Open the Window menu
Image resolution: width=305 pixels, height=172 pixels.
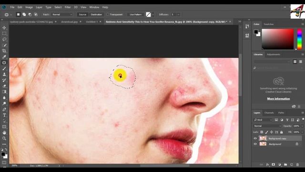tap(94, 7)
